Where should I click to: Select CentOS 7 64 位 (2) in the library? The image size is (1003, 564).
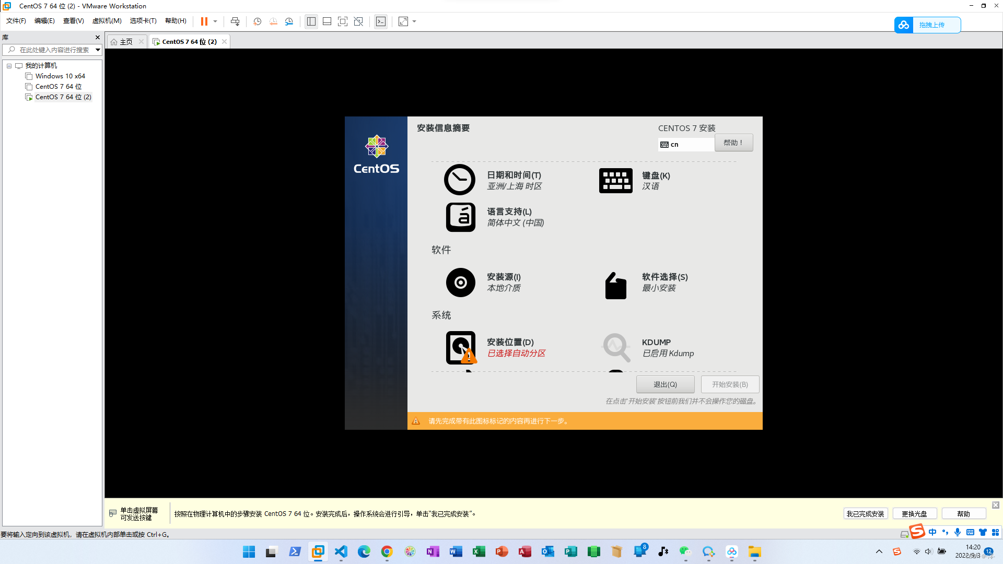coord(63,97)
